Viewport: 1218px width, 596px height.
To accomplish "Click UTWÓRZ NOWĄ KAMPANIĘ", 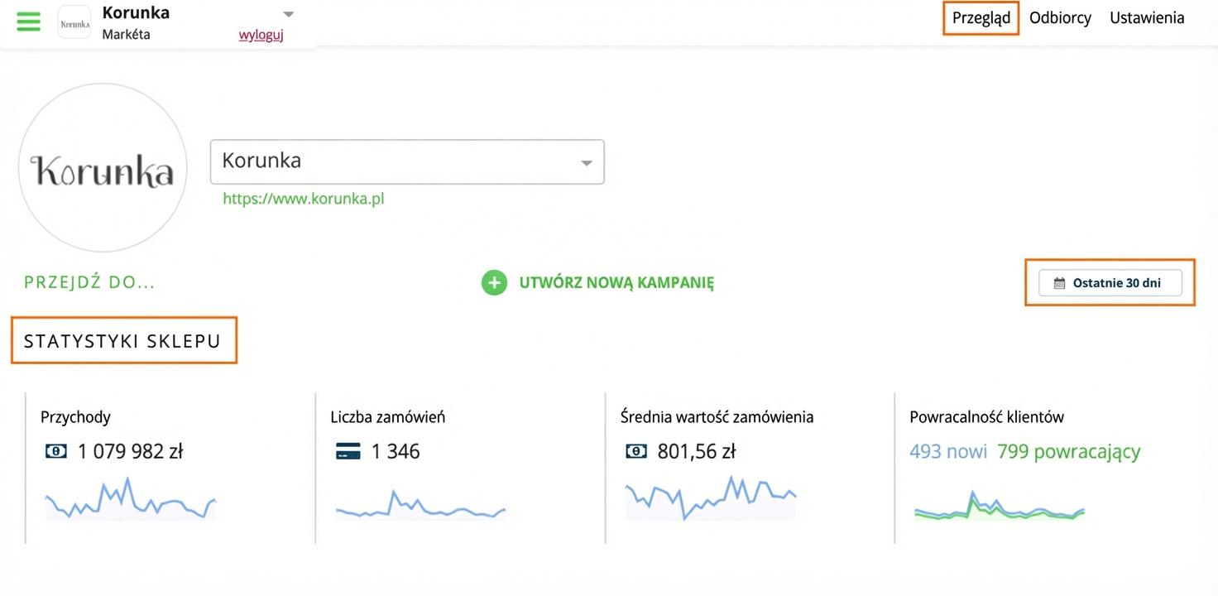I will [616, 283].
